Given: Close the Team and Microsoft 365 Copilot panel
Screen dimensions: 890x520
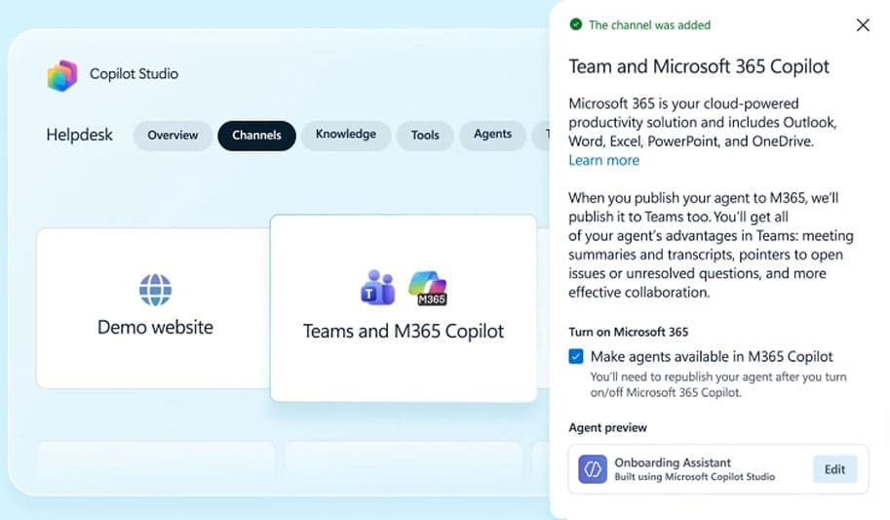Looking at the screenshot, I should 863,25.
